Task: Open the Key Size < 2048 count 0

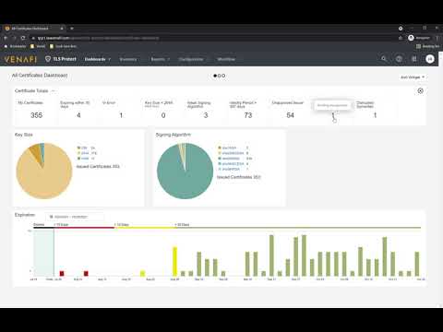Action: click(x=163, y=115)
